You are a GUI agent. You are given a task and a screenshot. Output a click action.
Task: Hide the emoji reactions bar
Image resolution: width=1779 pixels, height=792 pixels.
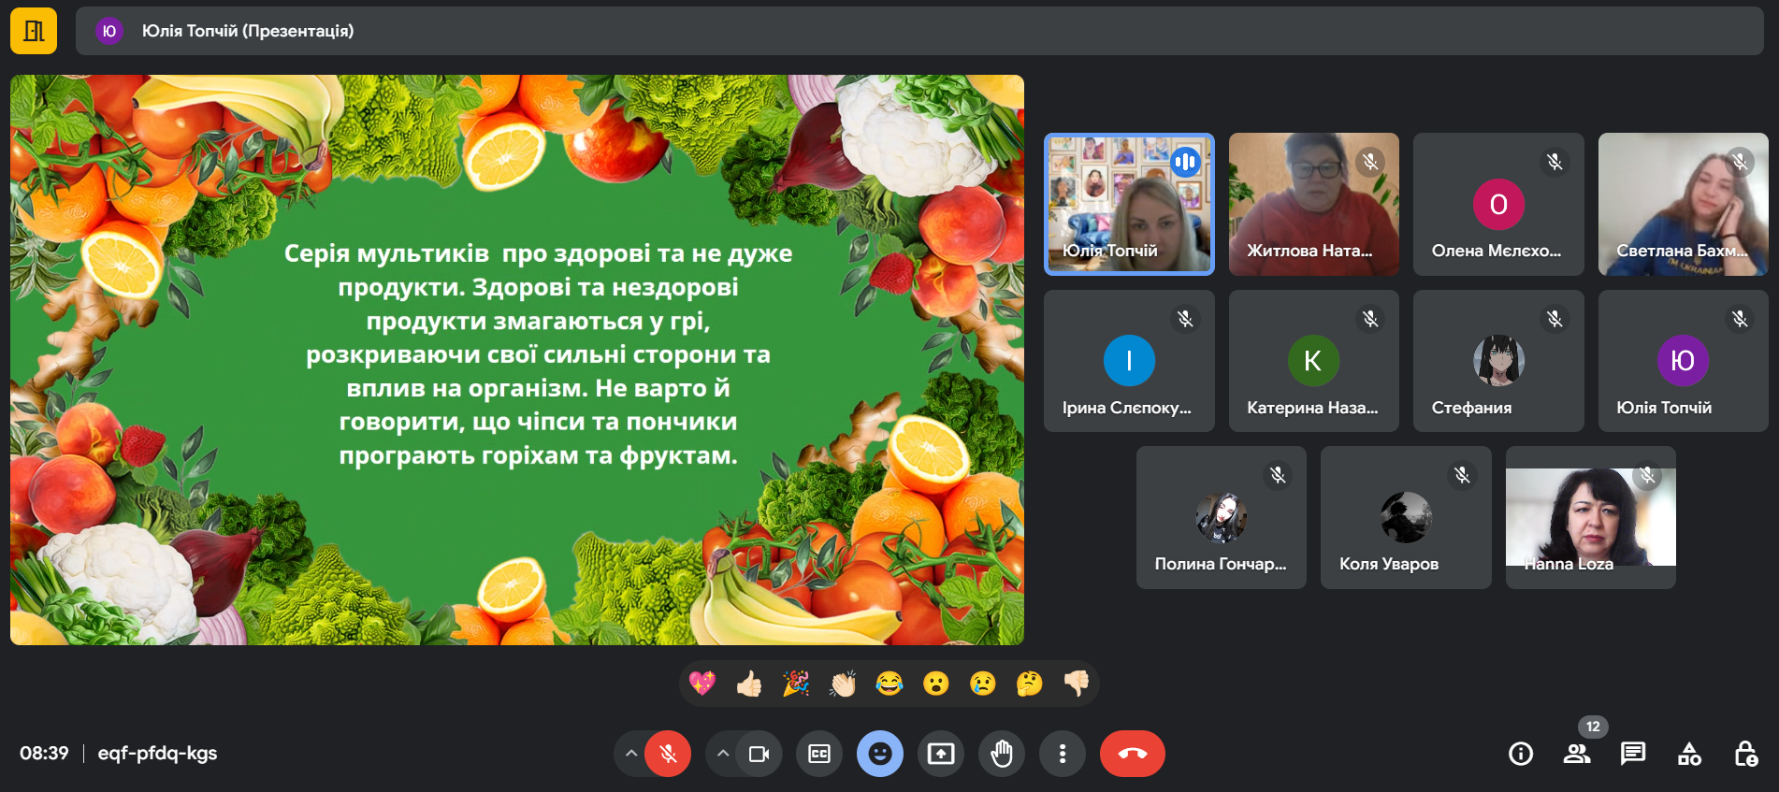[x=880, y=754]
